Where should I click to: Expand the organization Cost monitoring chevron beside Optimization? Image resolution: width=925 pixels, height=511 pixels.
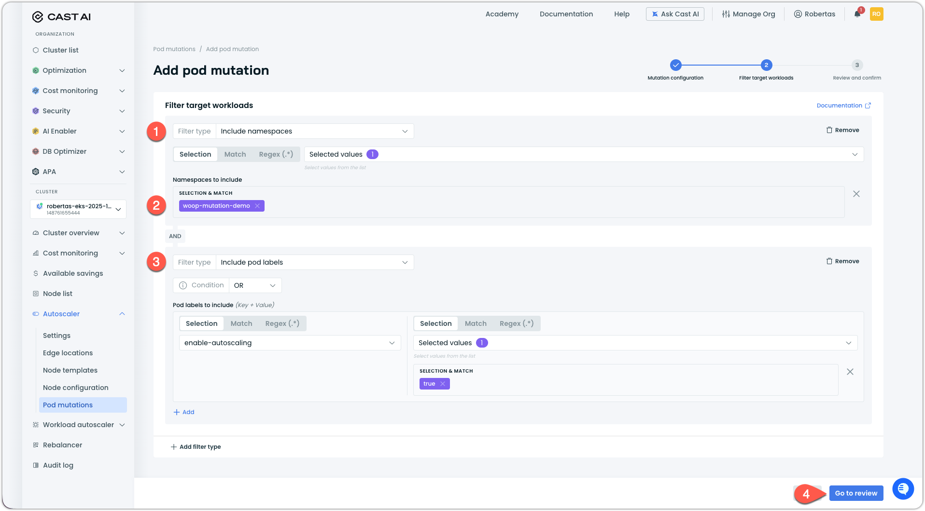tap(122, 91)
